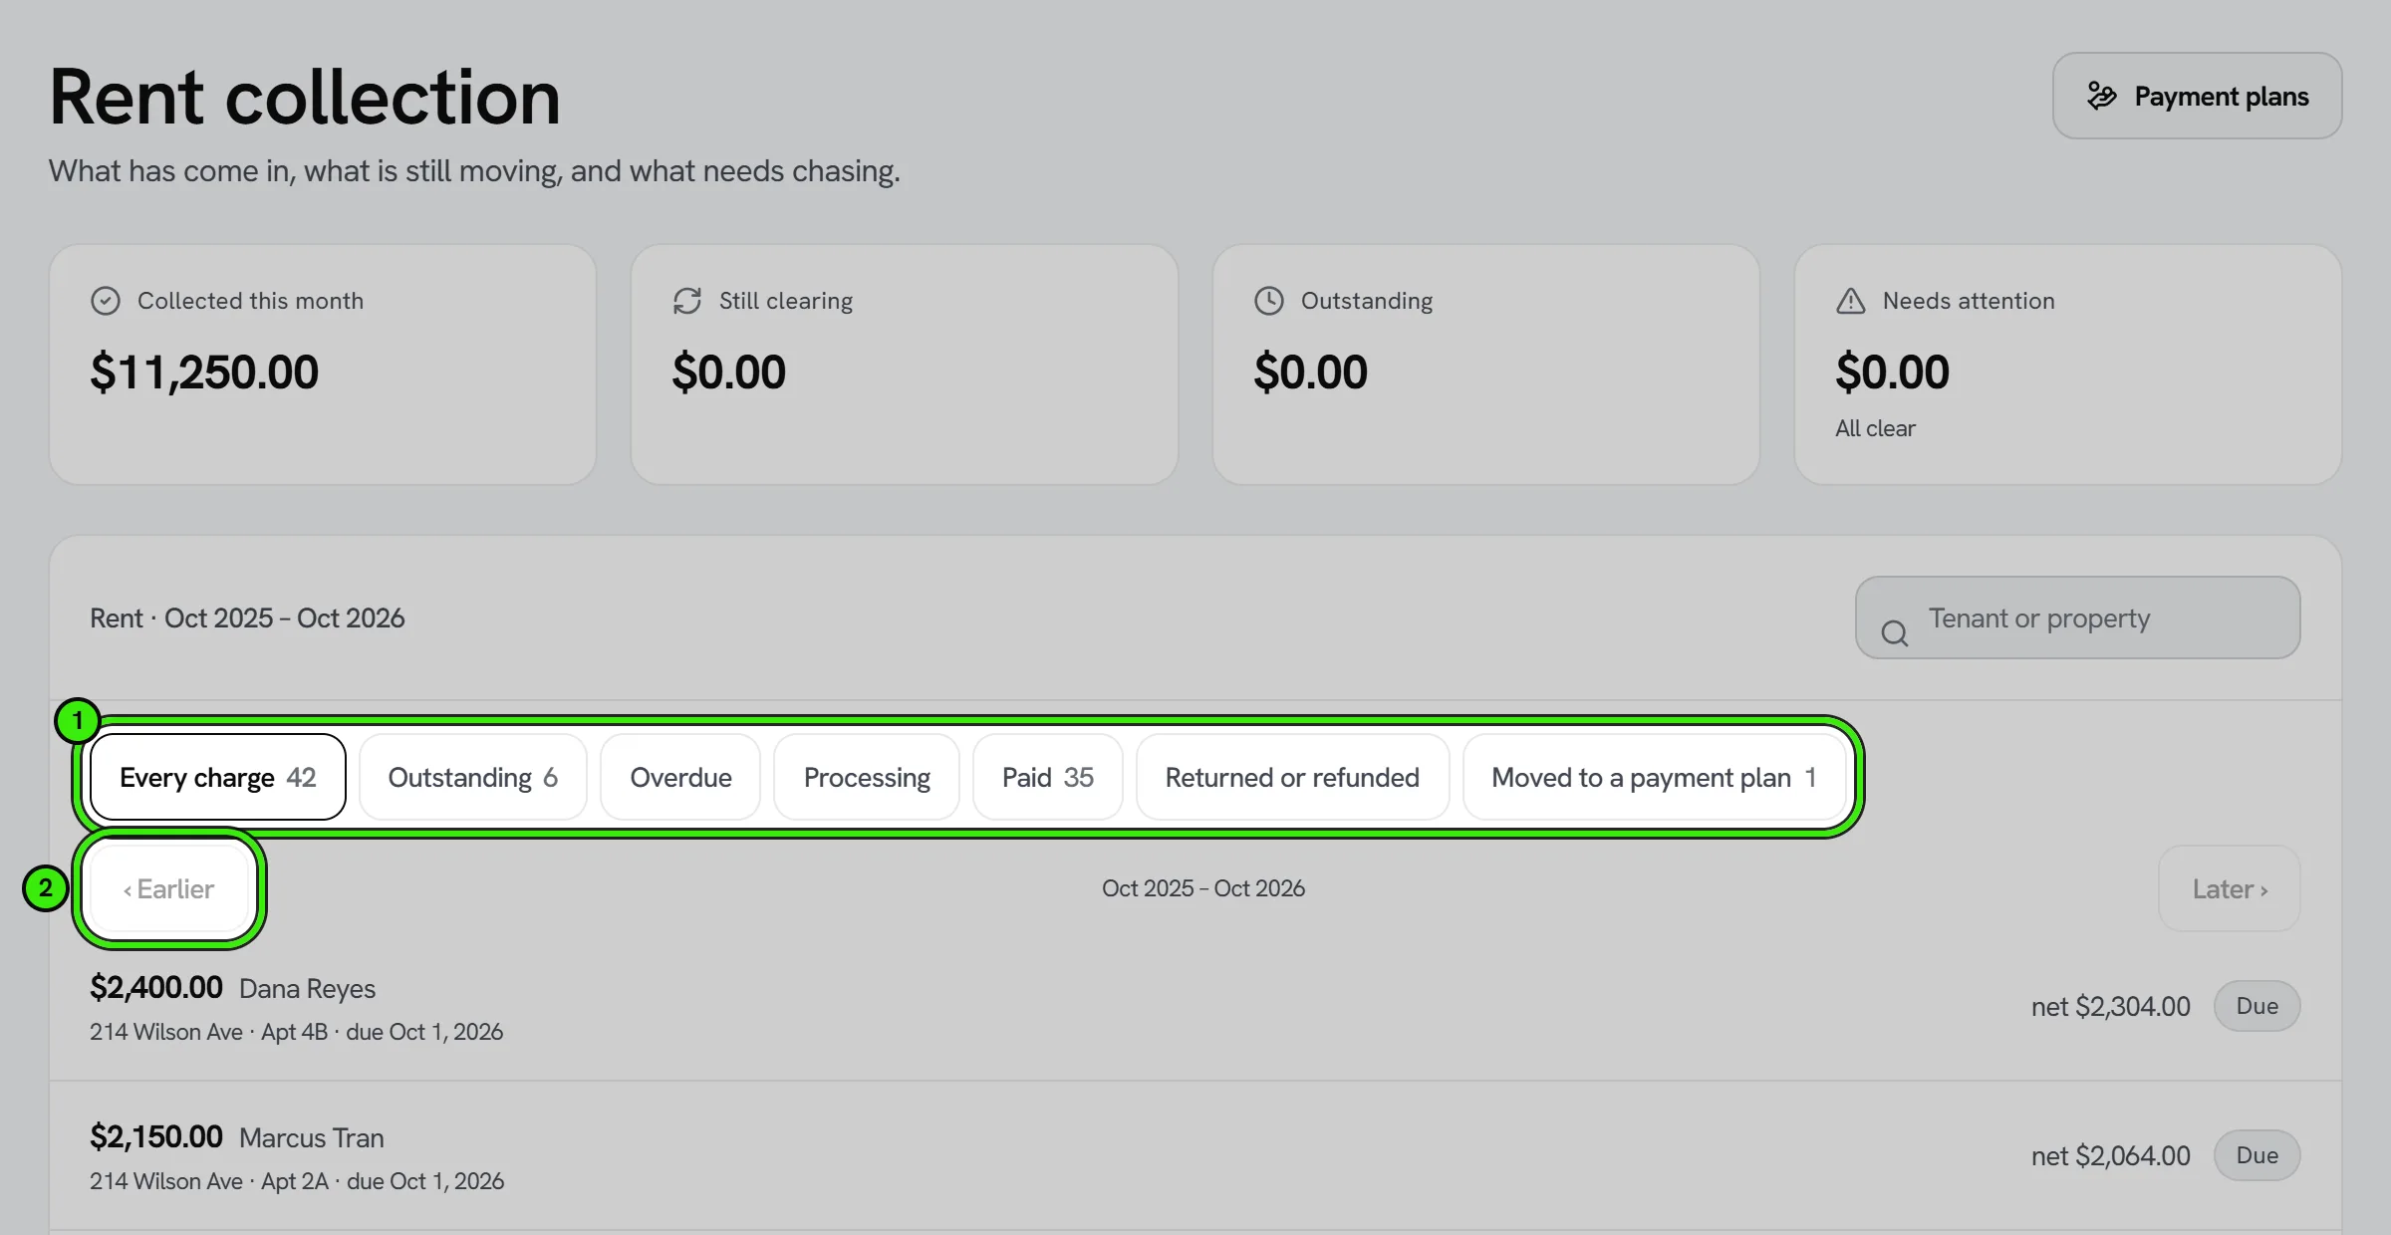Click the search magnifier icon
This screenshot has width=2391, height=1235.
[x=1895, y=633]
